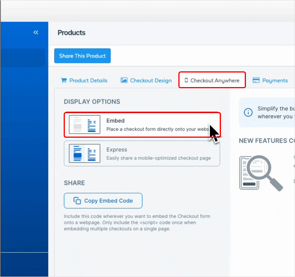Click the Express layout preview thumbnail

coord(84,153)
